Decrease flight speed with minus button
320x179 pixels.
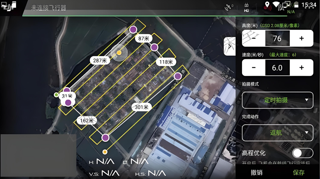pos(254,68)
